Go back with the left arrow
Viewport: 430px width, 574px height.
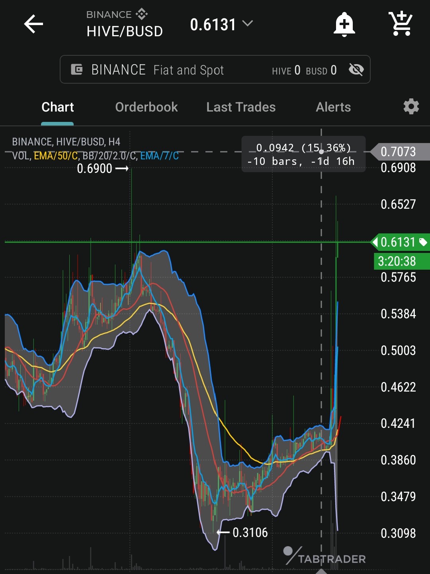(x=33, y=24)
